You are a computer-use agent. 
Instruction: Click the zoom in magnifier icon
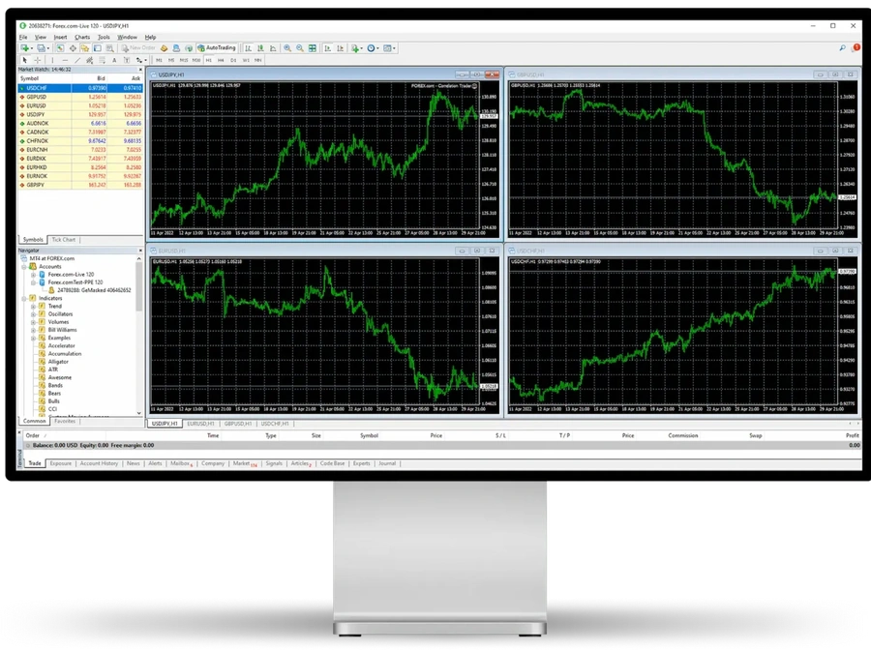287,48
